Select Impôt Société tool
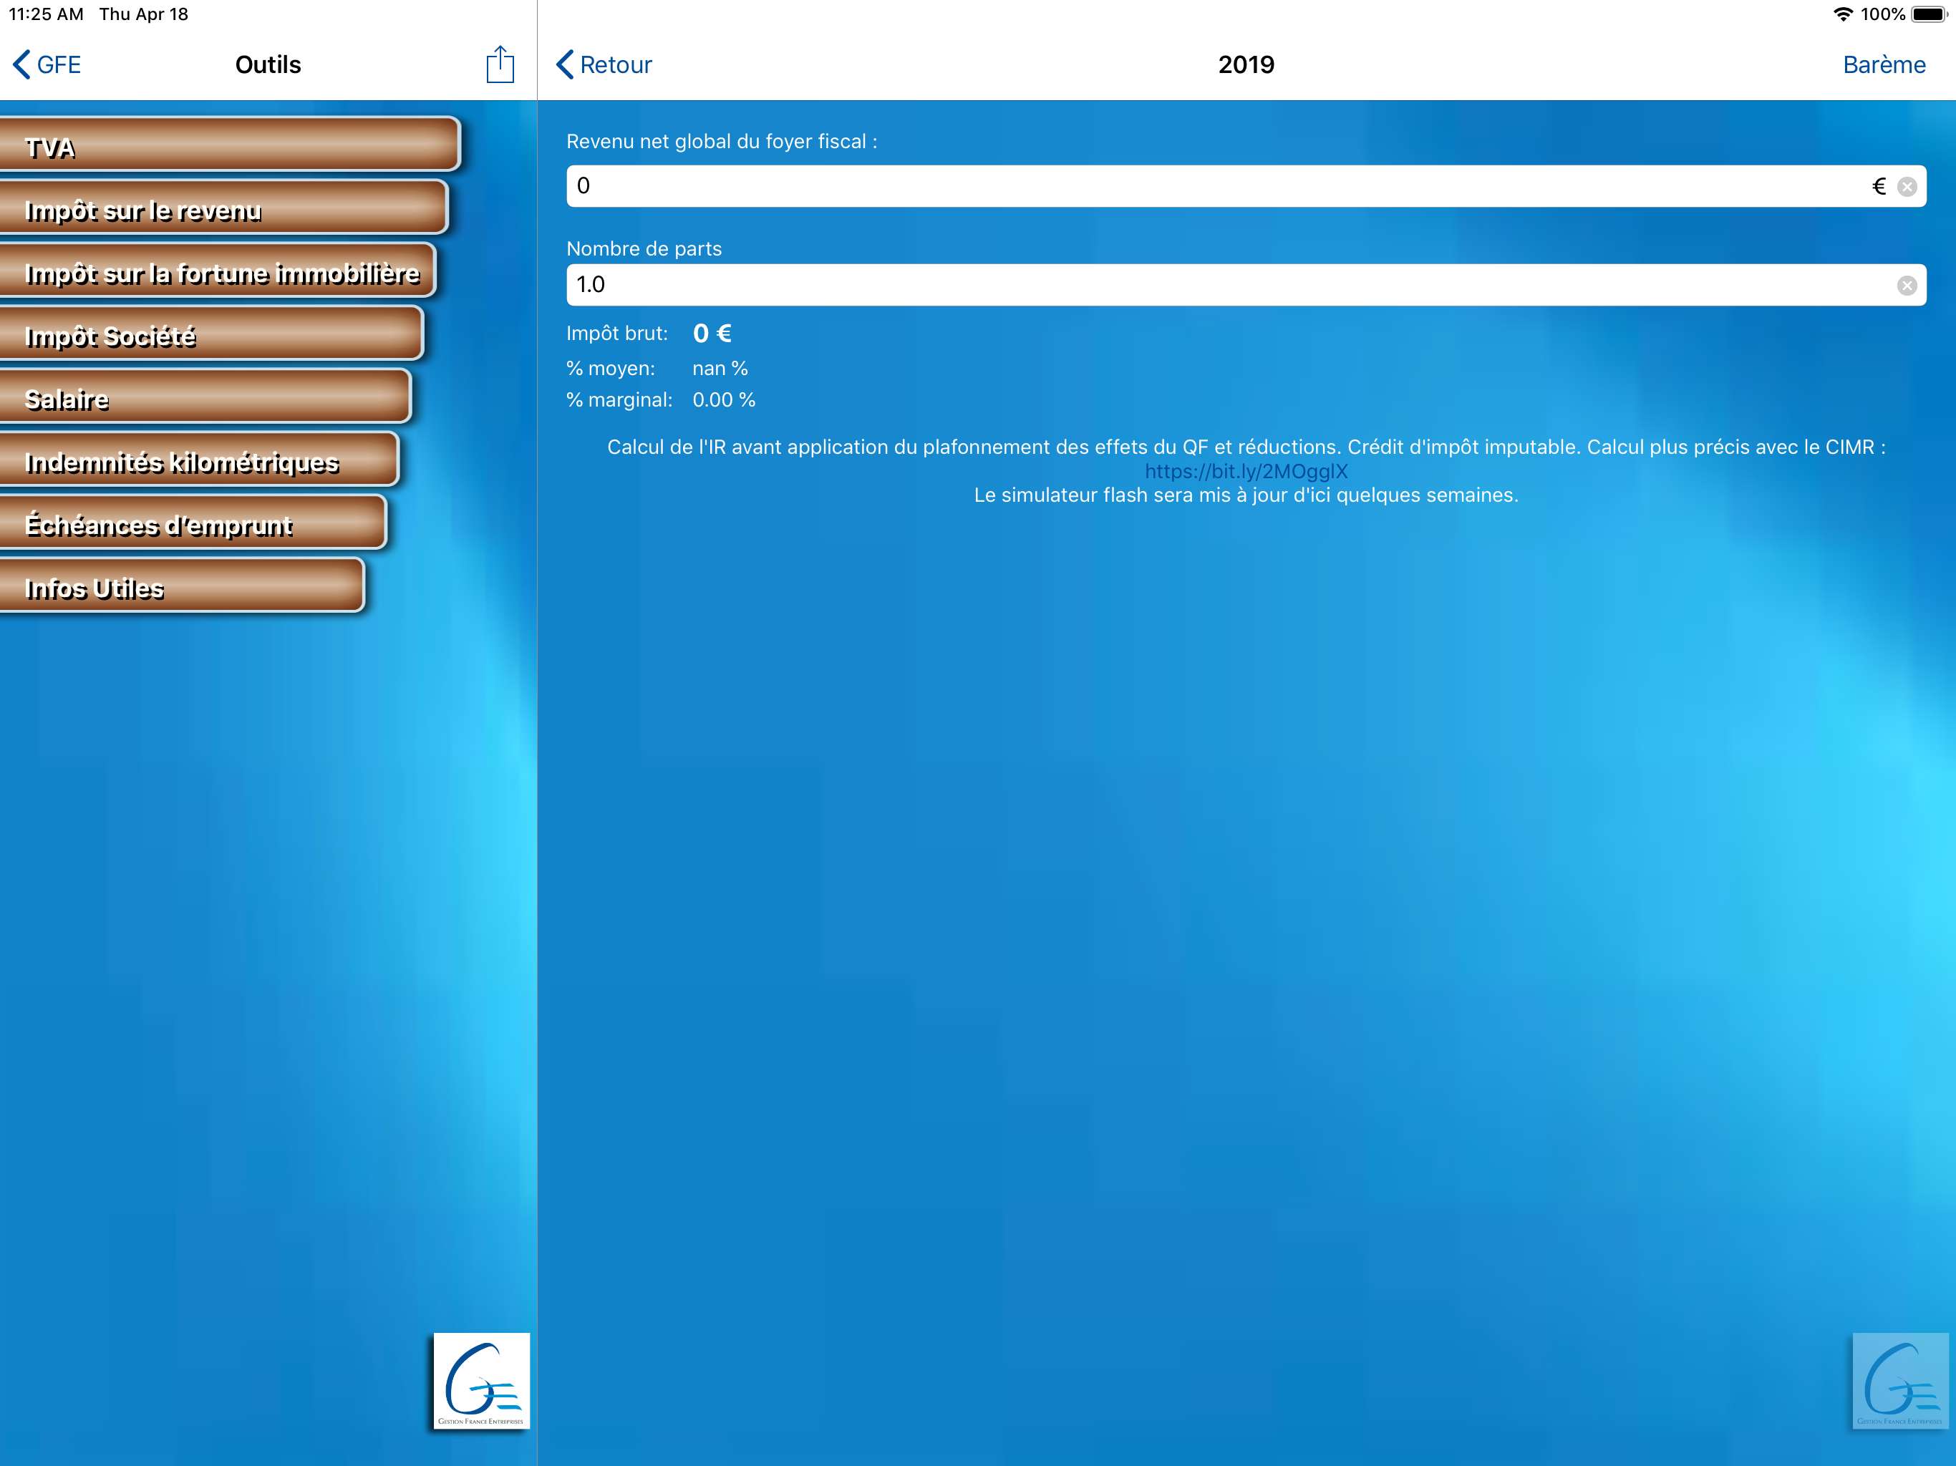Image resolution: width=1956 pixels, height=1466 pixels. 211,334
